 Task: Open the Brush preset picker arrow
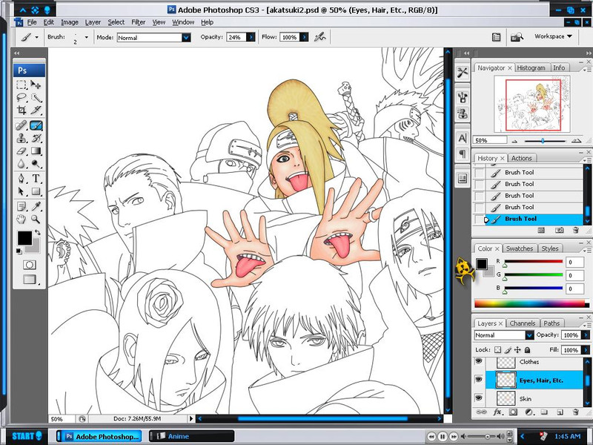[x=87, y=38]
